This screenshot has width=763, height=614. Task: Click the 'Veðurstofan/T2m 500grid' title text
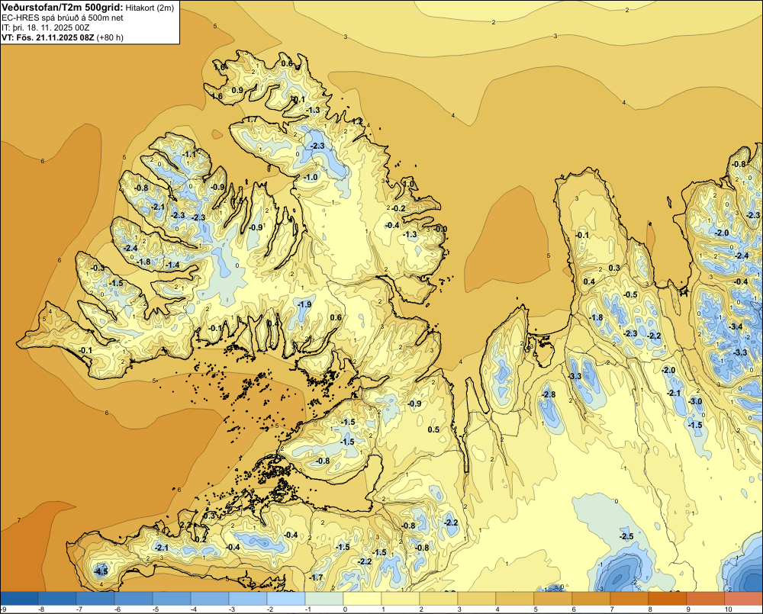(x=62, y=7)
